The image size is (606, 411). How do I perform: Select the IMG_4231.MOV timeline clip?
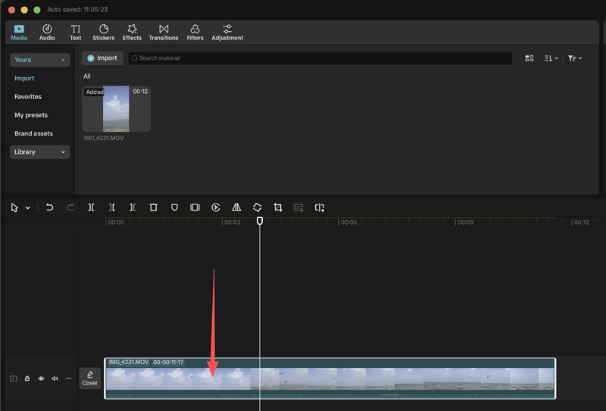(330, 378)
